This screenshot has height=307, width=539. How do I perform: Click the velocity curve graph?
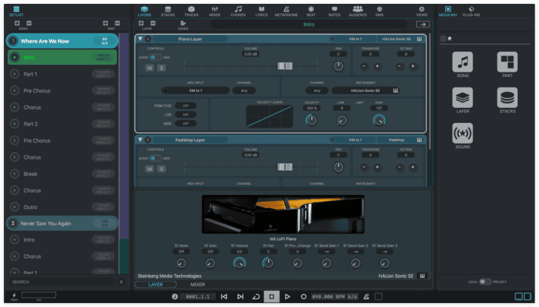pos(269,116)
